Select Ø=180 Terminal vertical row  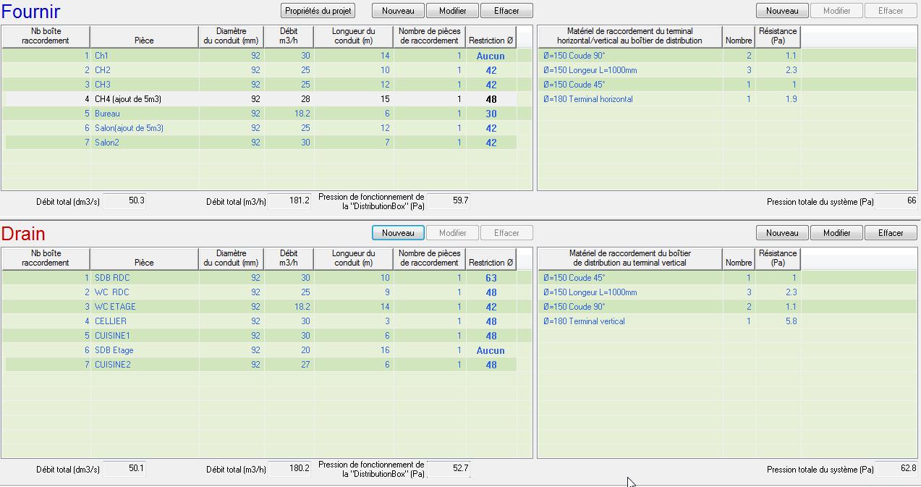tap(727, 321)
